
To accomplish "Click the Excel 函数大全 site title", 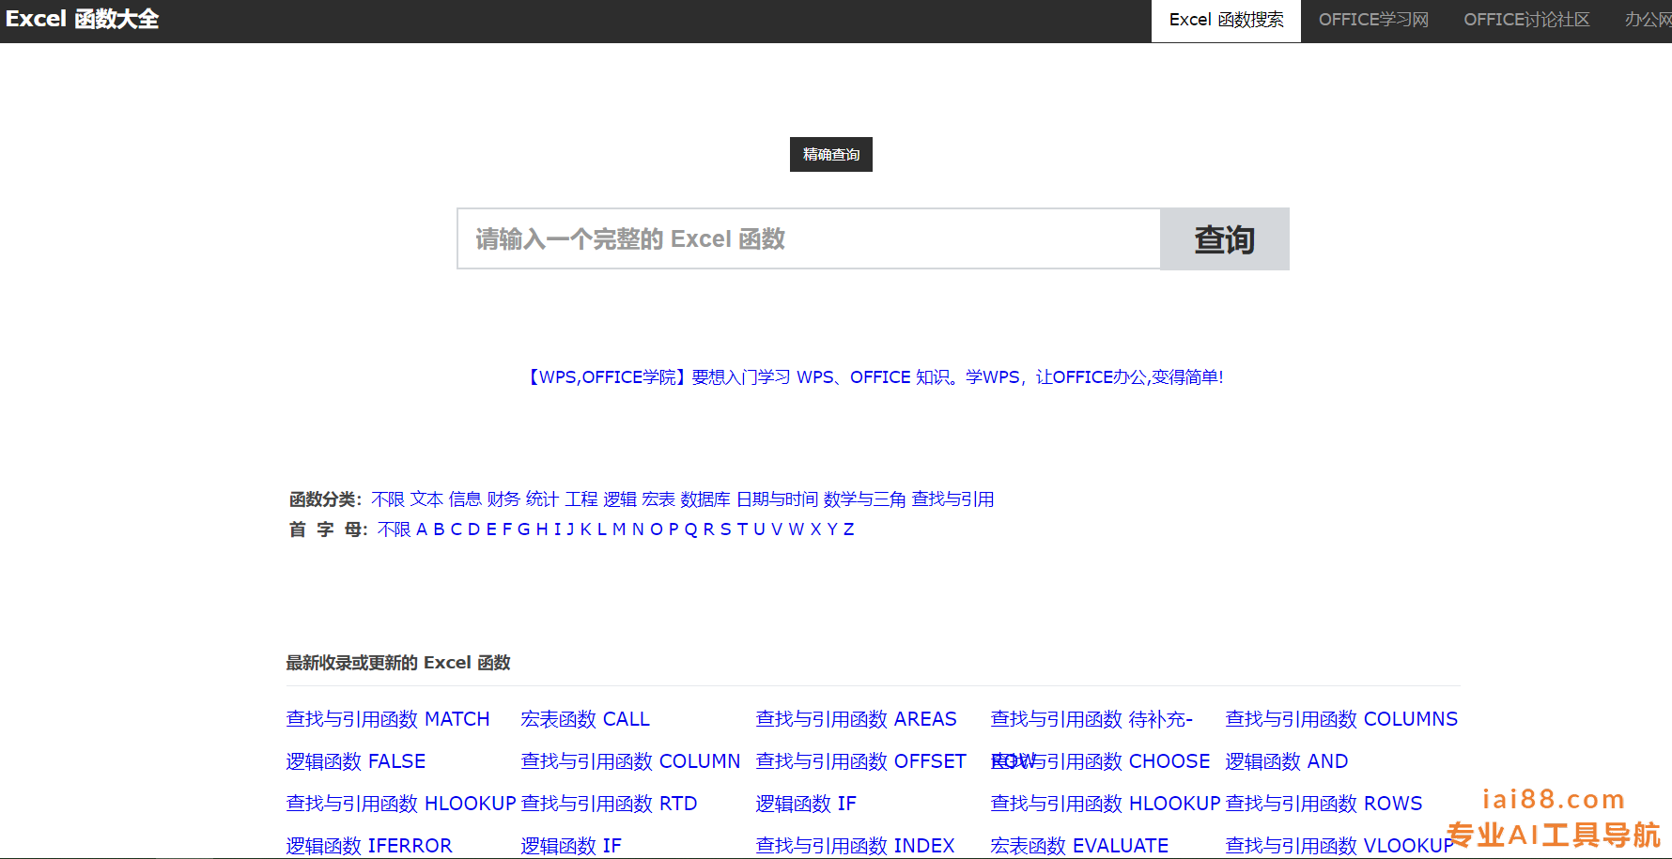I will click(83, 19).
